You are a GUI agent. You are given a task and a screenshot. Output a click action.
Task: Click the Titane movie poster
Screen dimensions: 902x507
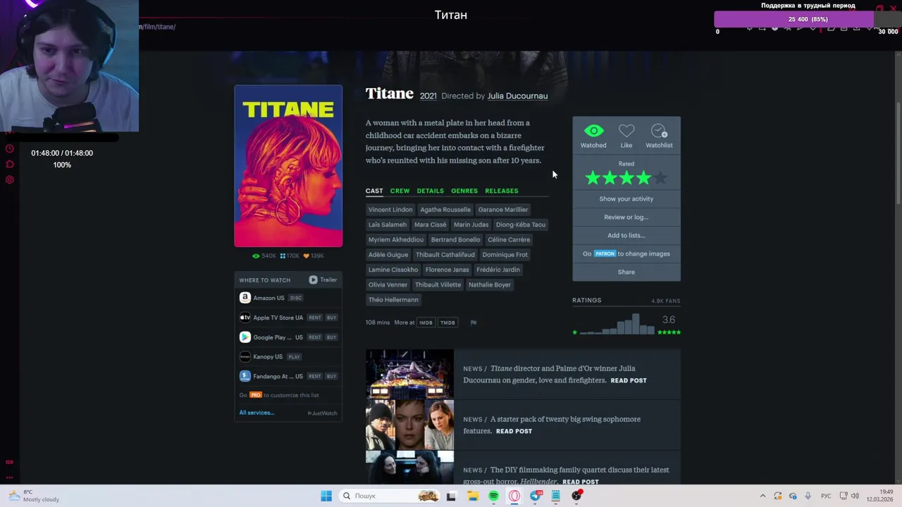click(x=288, y=166)
